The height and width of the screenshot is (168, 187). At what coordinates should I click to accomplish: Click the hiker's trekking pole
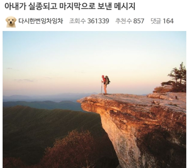click(101, 87)
